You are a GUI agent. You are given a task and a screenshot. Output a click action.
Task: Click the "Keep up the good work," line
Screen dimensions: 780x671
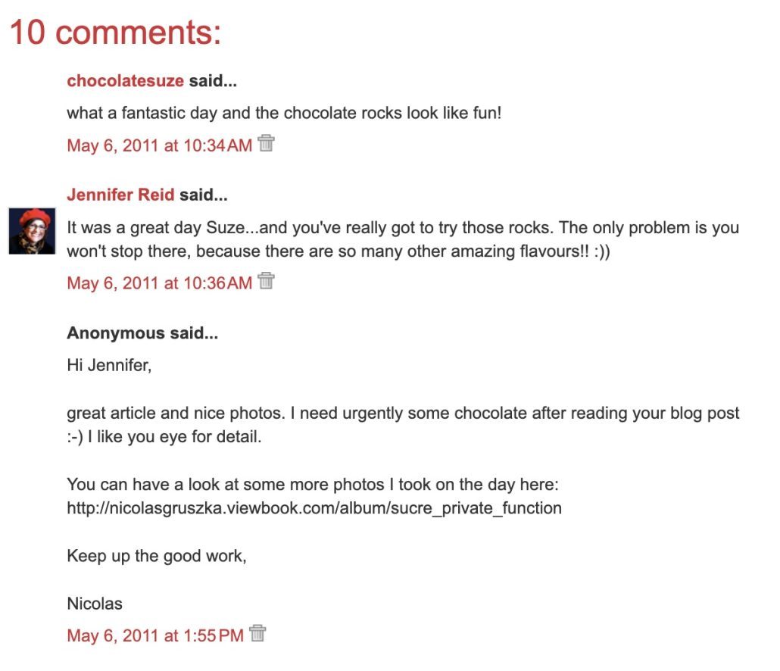pos(157,556)
